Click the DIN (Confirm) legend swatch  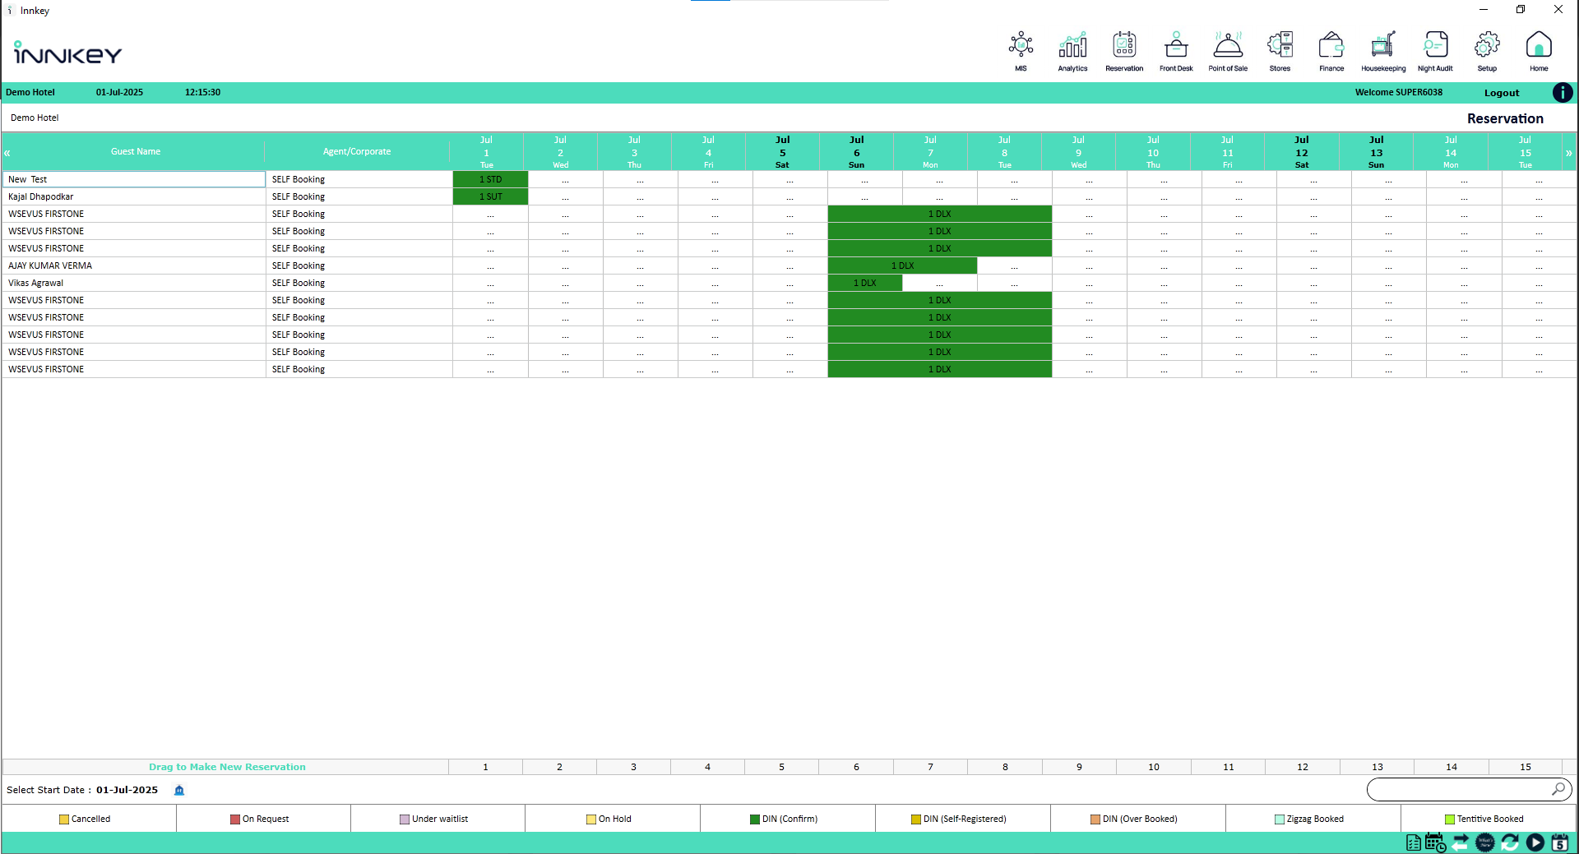pos(755,819)
